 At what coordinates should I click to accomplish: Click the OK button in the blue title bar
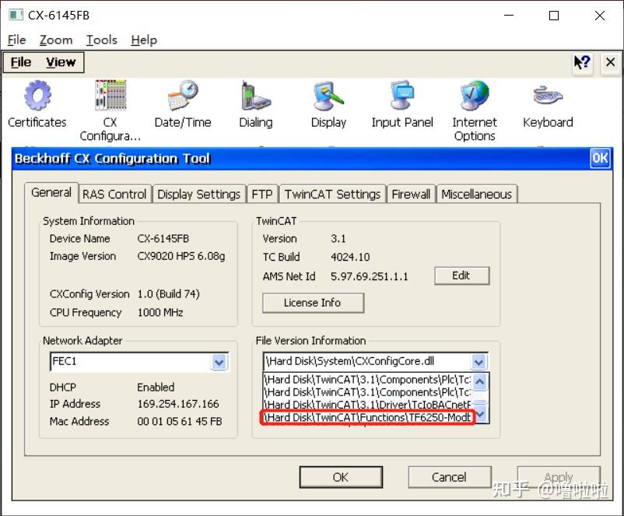tap(600, 158)
